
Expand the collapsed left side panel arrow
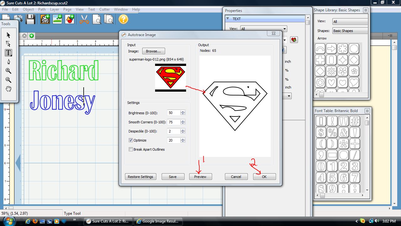[x=18, y=163]
